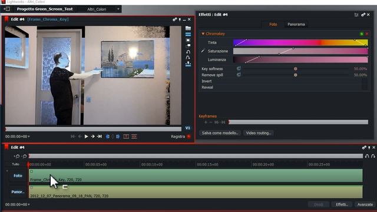Click the export upload icon in the viewer
This screenshot has width=377, height=212.
point(188,64)
